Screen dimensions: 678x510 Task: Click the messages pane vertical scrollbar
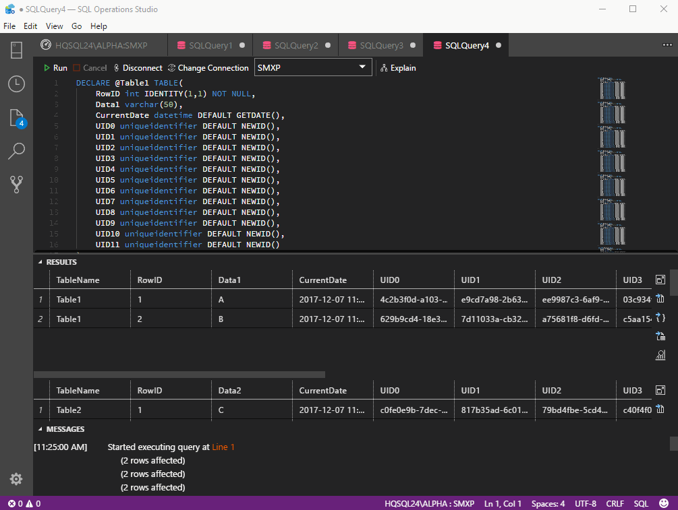click(674, 443)
